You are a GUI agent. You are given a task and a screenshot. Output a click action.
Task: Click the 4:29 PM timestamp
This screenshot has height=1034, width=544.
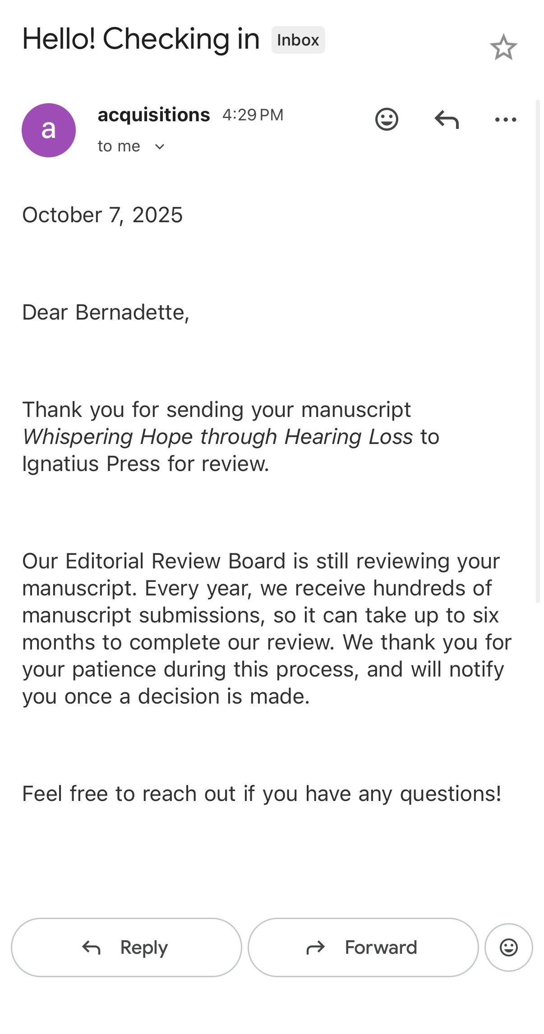click(253, 115)
